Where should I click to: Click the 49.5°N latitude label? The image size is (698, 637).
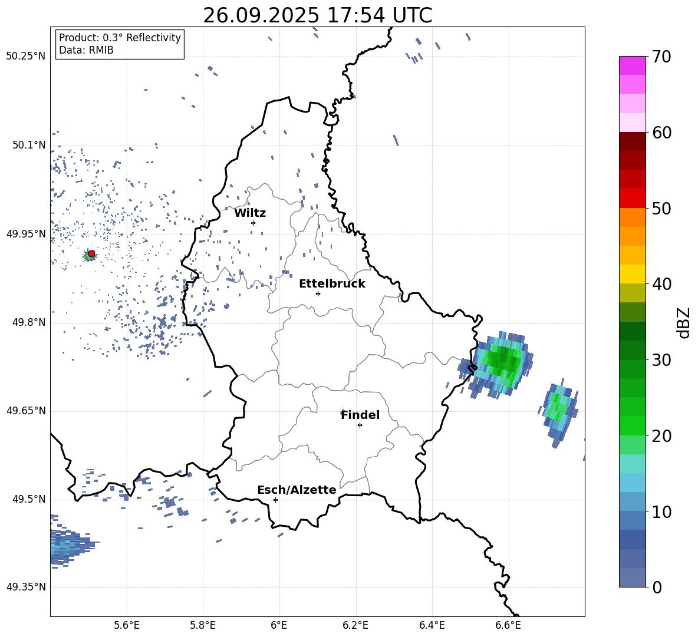(x=28, y=499)
